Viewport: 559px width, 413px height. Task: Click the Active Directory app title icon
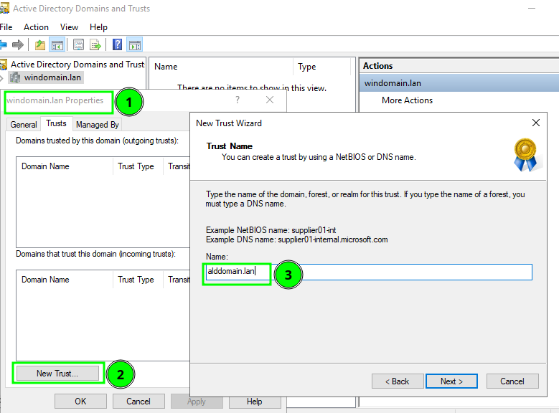click(x=4, y=8)
